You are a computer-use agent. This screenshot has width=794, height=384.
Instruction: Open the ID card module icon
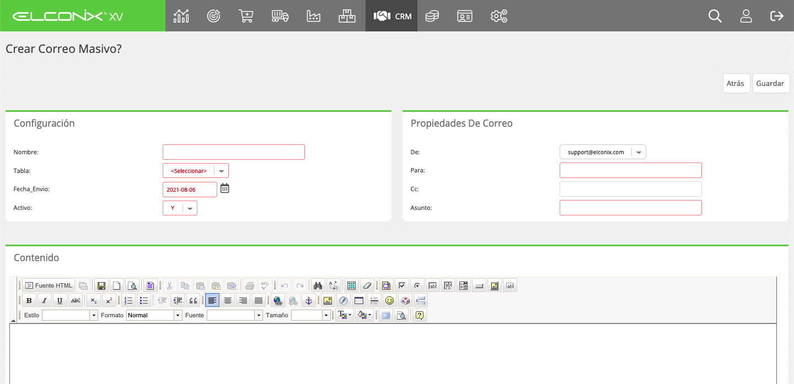click(465, 16)
